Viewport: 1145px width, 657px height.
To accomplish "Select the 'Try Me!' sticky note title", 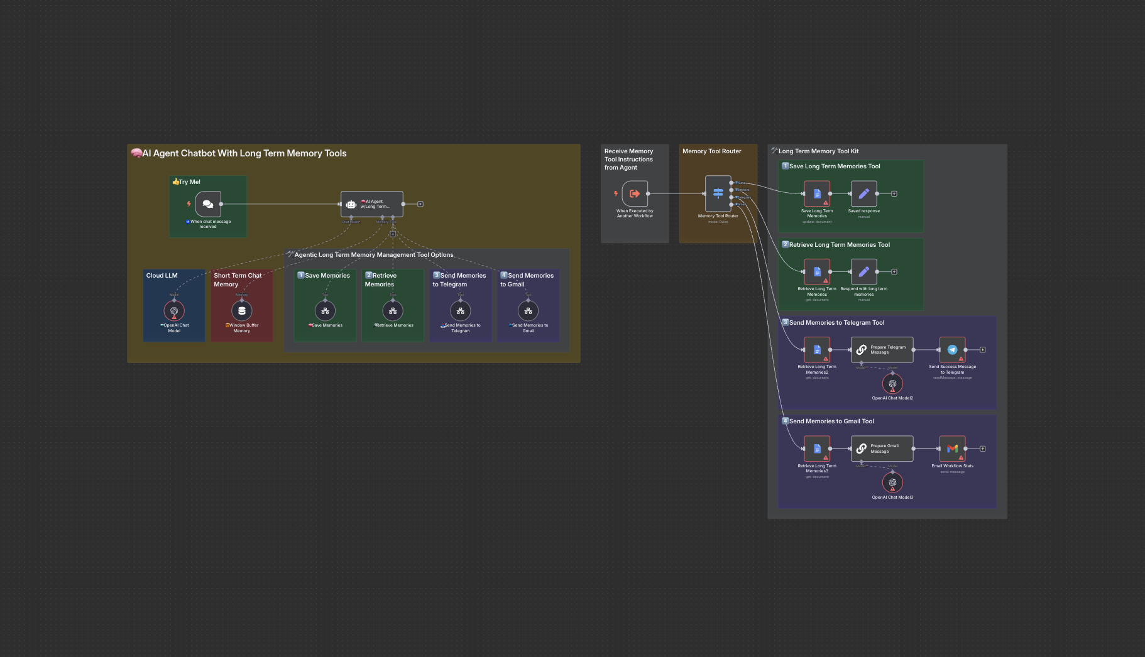I will click(189, 182).
